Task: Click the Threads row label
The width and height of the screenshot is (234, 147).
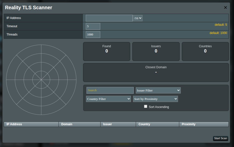Action: click(x=12, y=34)
